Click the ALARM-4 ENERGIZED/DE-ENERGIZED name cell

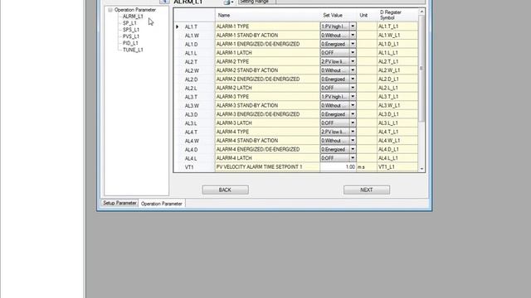[x=267, y=149]
